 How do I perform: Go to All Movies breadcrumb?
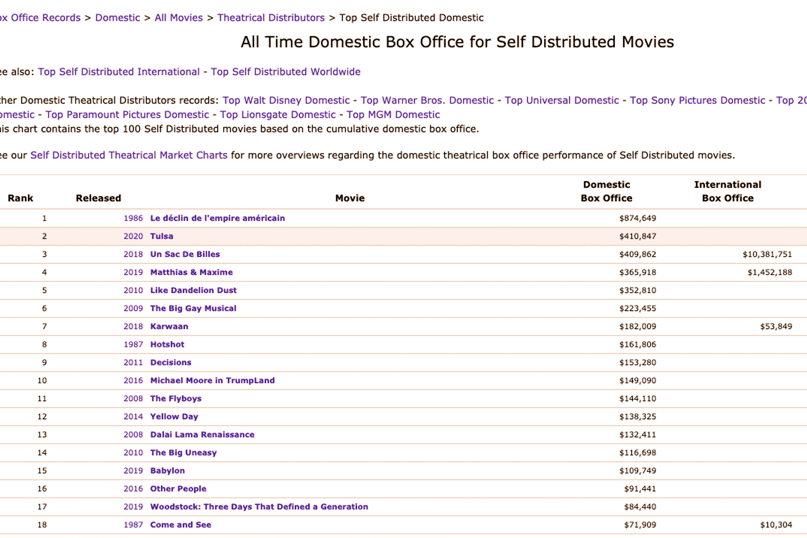pyautogui.click(x=179, y=17)
